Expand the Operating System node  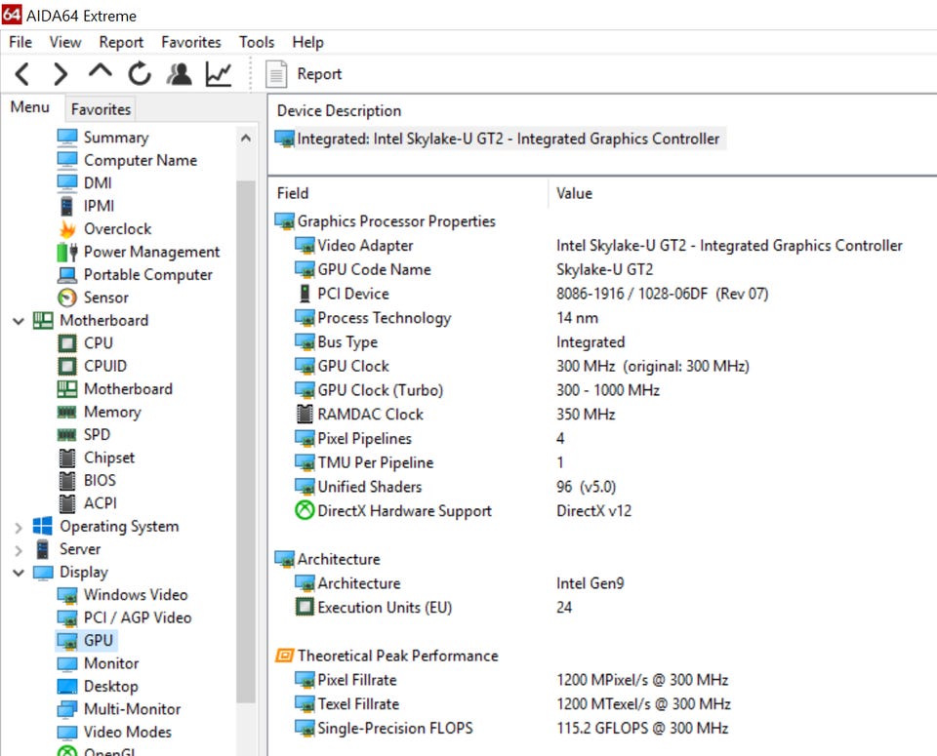[x=19, y=527]
